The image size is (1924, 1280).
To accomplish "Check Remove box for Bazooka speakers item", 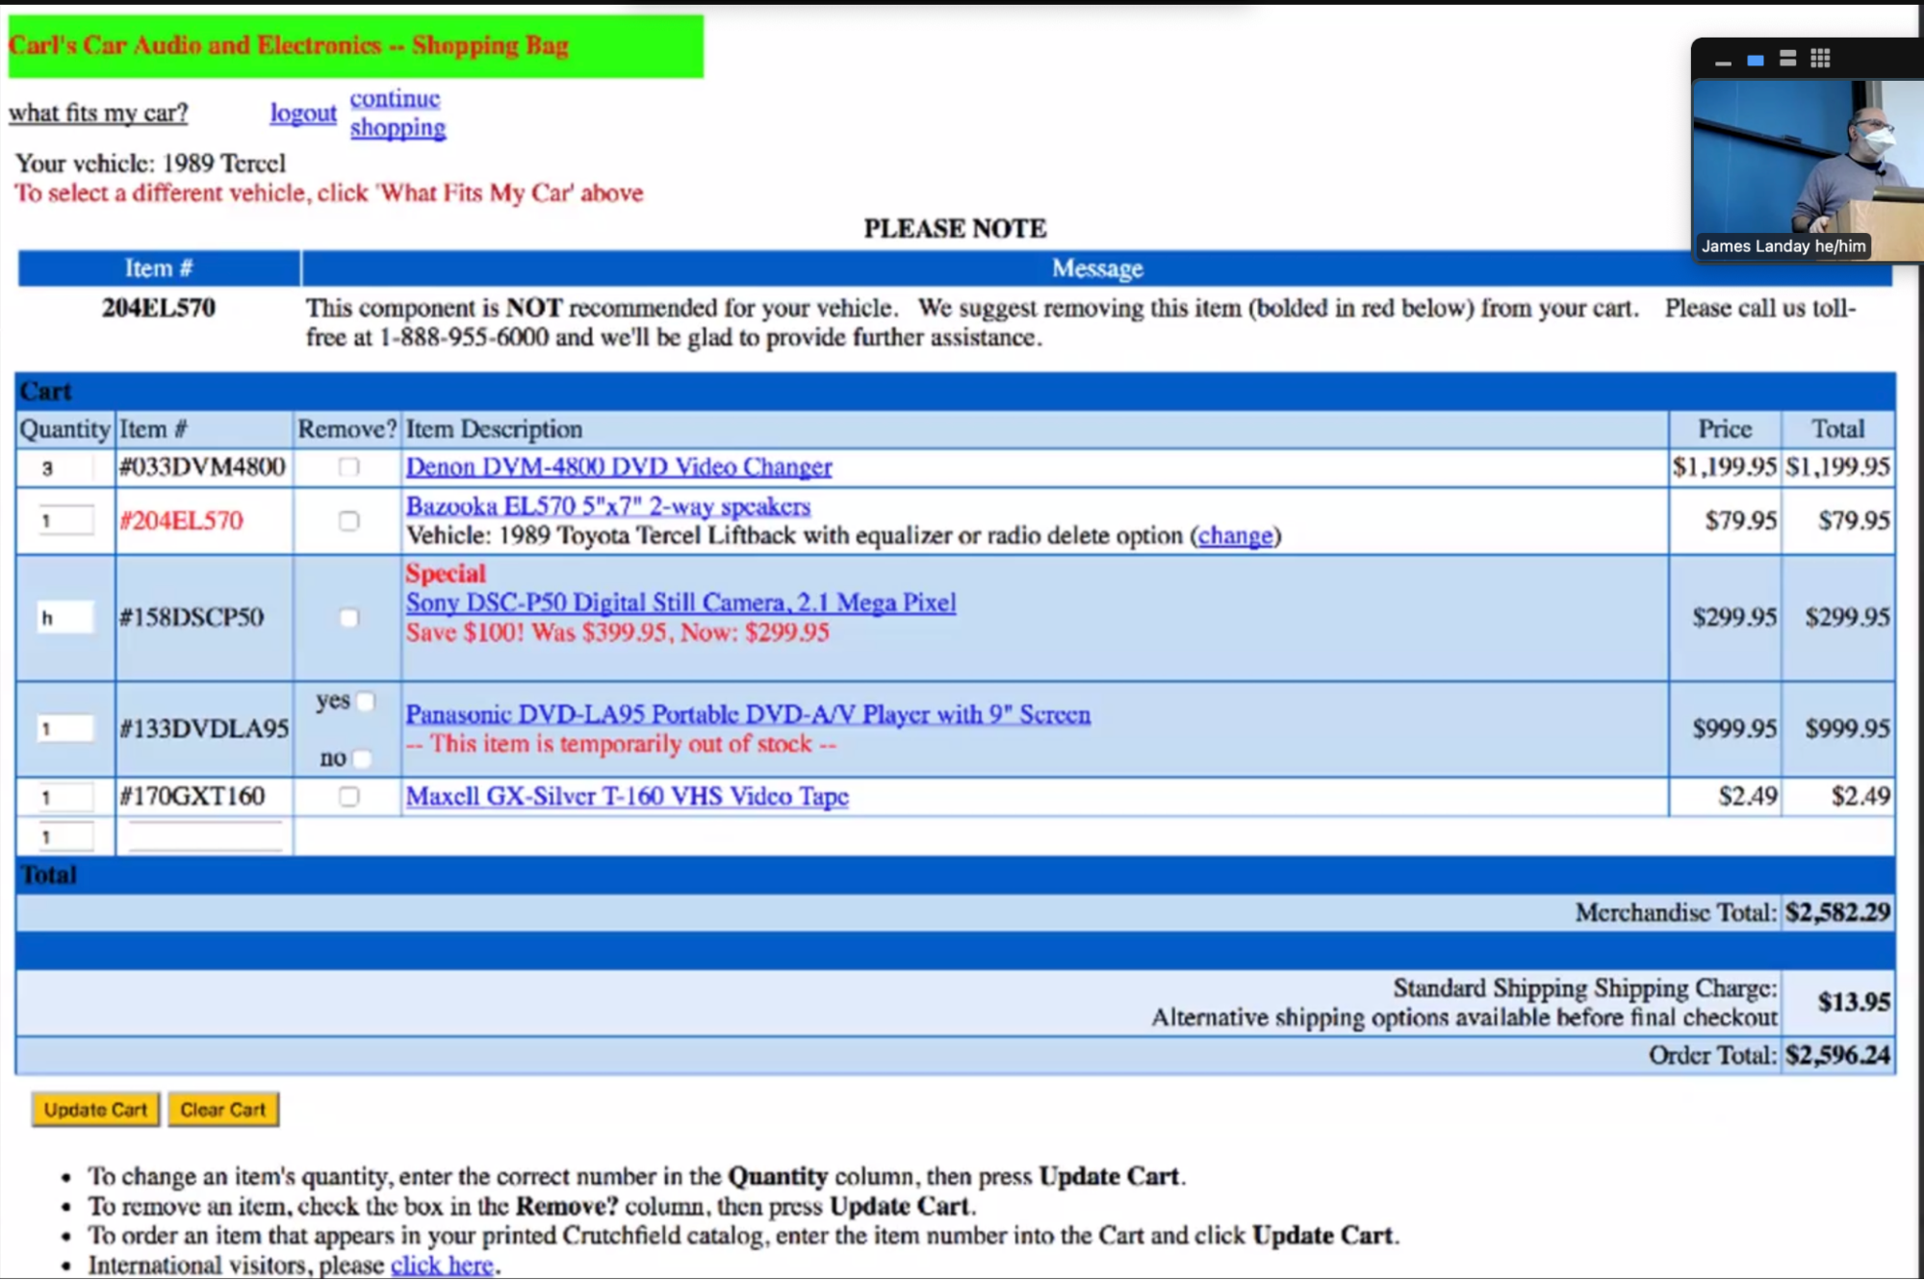I will tap(348, 521).
